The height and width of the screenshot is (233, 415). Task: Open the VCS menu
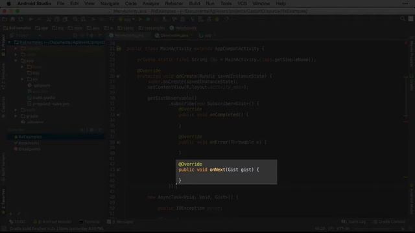pyautogui.click(x=242, y=4)
